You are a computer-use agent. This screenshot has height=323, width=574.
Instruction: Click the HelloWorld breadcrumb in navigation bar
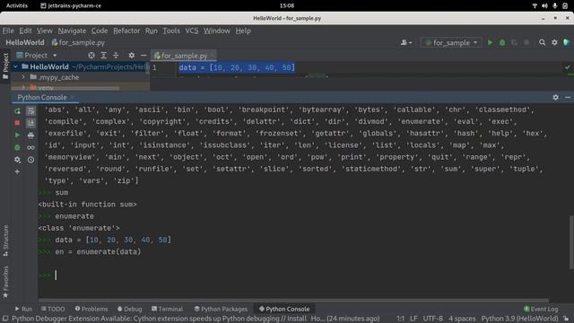coord(25,42)
